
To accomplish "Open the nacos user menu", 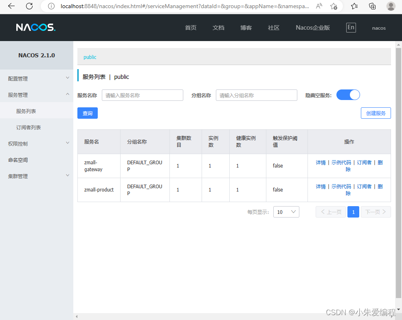I will [379, 28].
